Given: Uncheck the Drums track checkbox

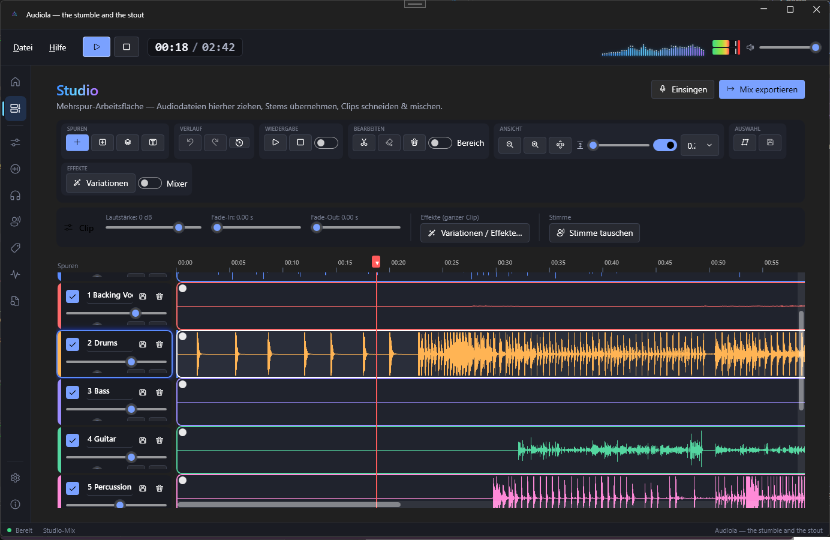Looking at the screenshot, I should [73, 344].
